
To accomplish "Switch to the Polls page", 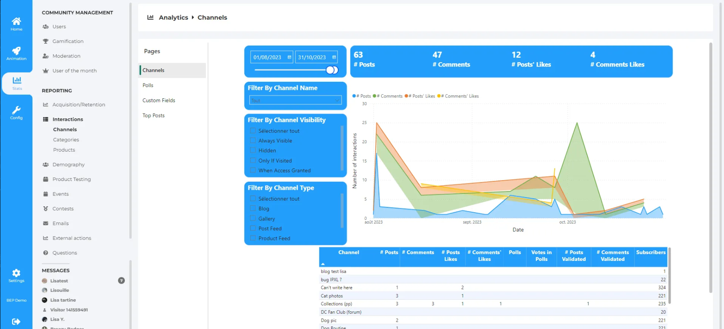I will (x=148, y=85).
